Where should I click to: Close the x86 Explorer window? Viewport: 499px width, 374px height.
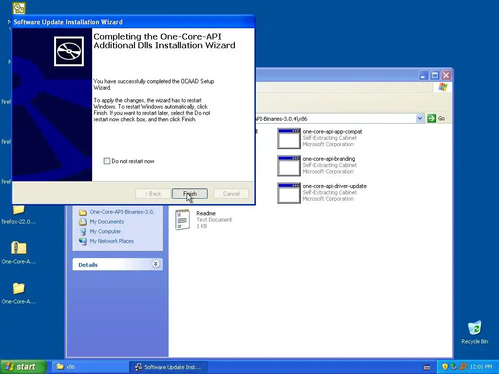point(446,75)
